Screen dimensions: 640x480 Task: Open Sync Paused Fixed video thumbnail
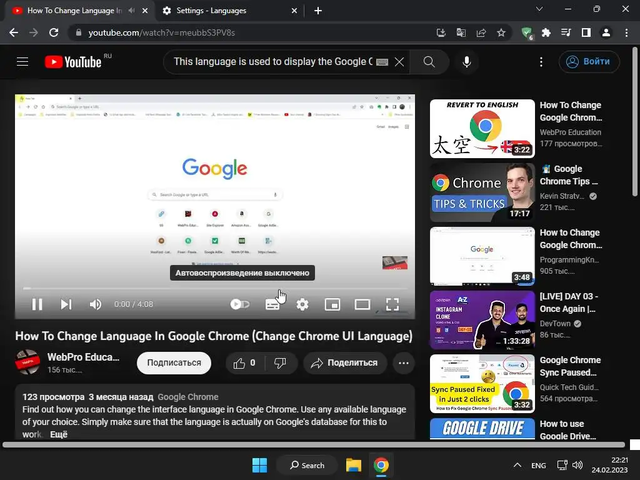(482, 383)
